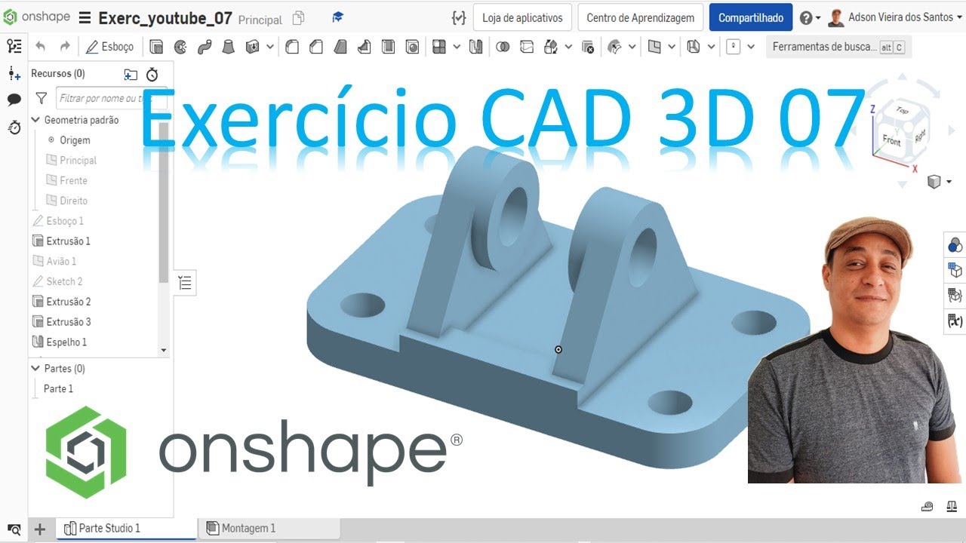Click the Ferramentas de busca search field
The width and height of the screenshot is (966, 543).
click(x=838, y=47)
